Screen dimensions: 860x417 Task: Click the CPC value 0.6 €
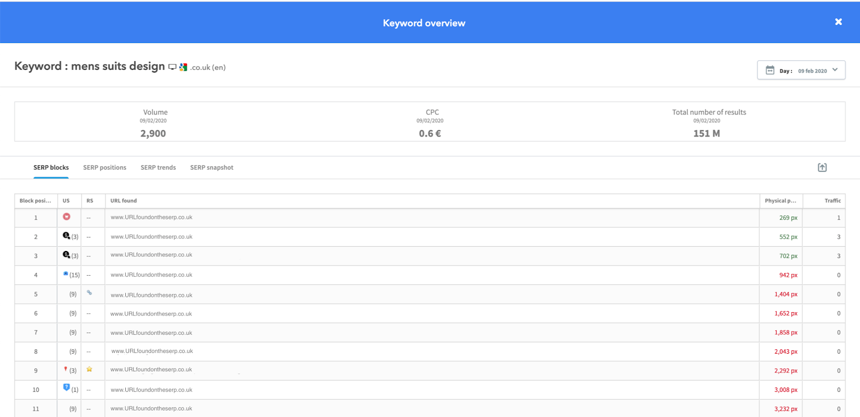click(430, 134)
